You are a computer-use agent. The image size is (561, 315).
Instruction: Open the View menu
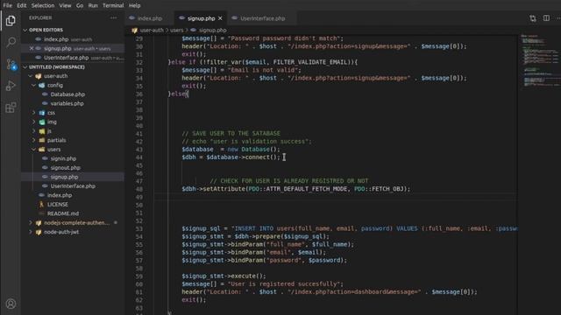[x=65, y=5]
